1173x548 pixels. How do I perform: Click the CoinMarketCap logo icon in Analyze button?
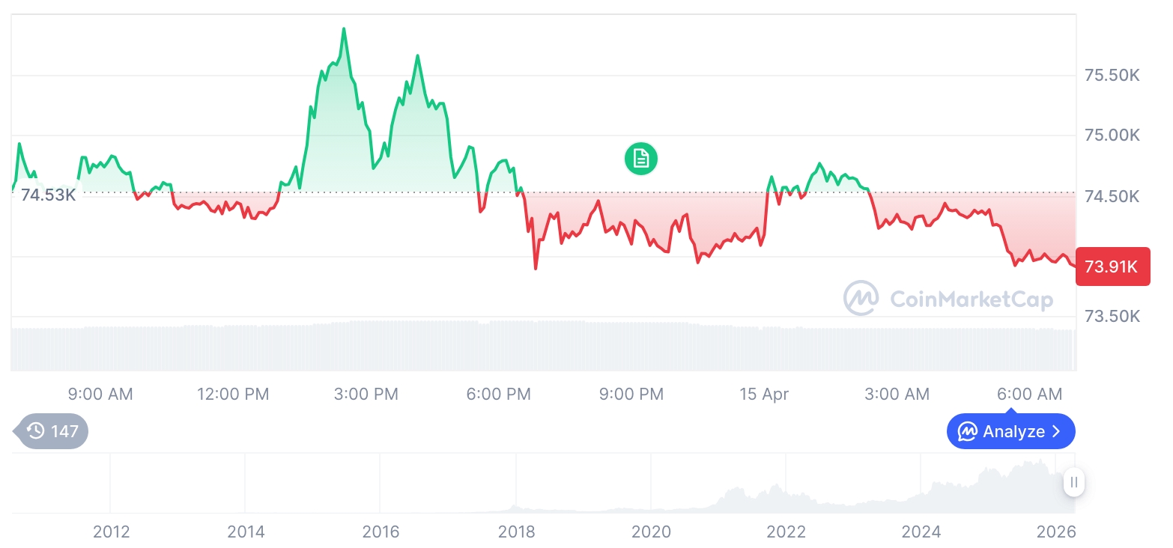click(968, 432)
